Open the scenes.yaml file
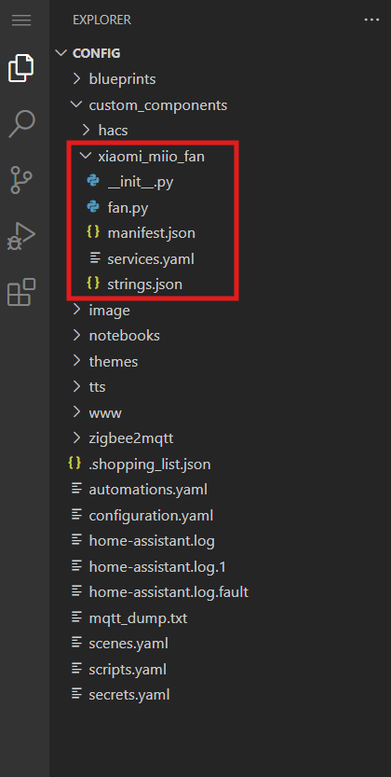The image size is (391, 777). coord(128,644)
